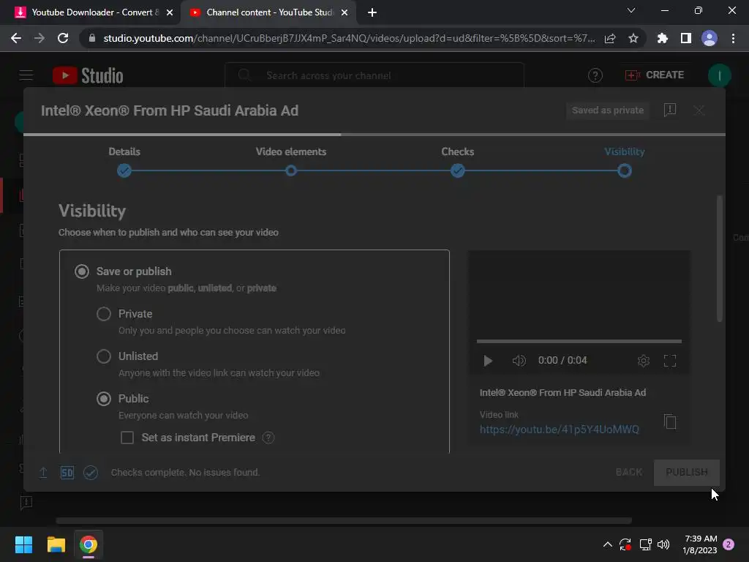Click the upload status arrow icon
This screenshot has width=749, height=562.
[43, 473]
